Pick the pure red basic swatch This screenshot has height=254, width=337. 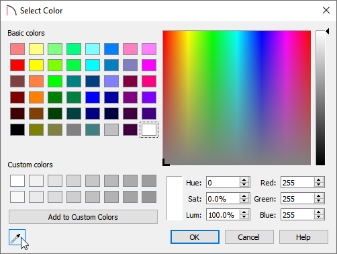point(17,65)
